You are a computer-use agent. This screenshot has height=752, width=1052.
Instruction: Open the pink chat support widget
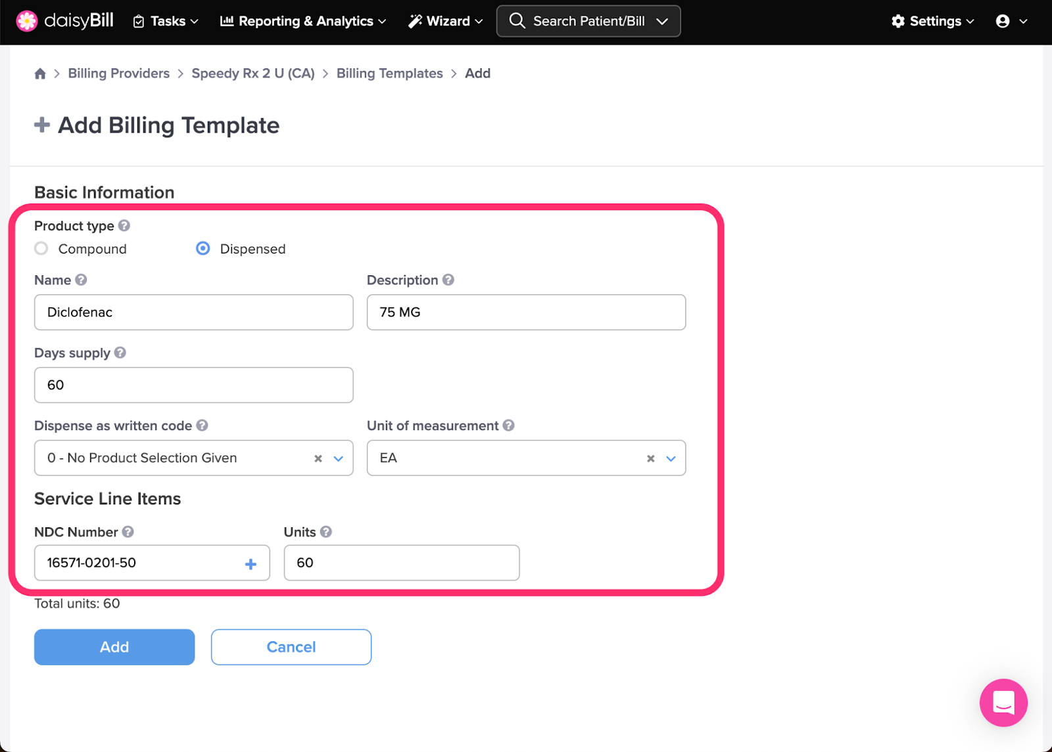[x=1003, y=703]
